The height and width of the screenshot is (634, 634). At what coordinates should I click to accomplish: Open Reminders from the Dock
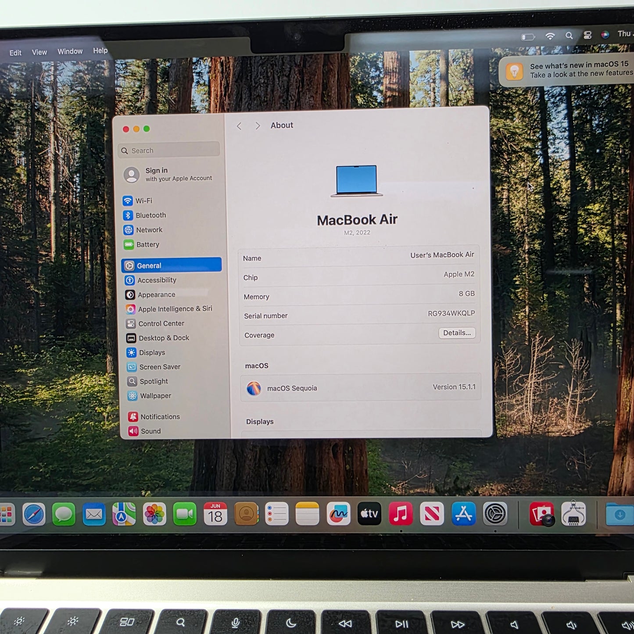276,514
